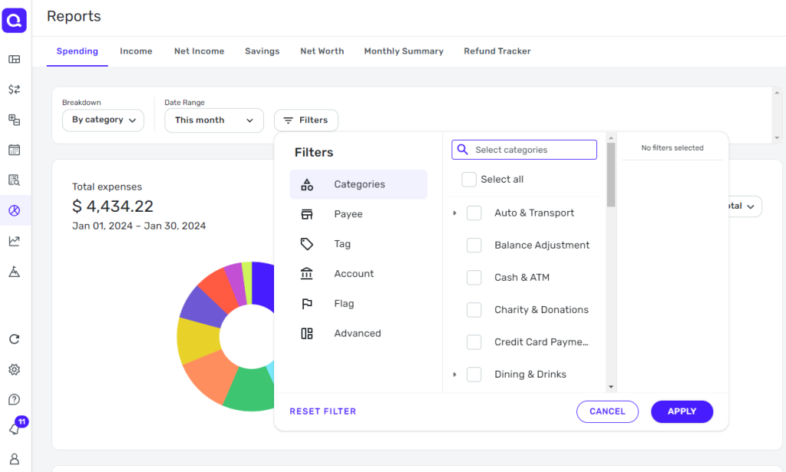Viewport: 786px width, 472px height.
Task: Expand the Auto & Transport category arrow
Action: pyautogui.click(x=453, y=213)
